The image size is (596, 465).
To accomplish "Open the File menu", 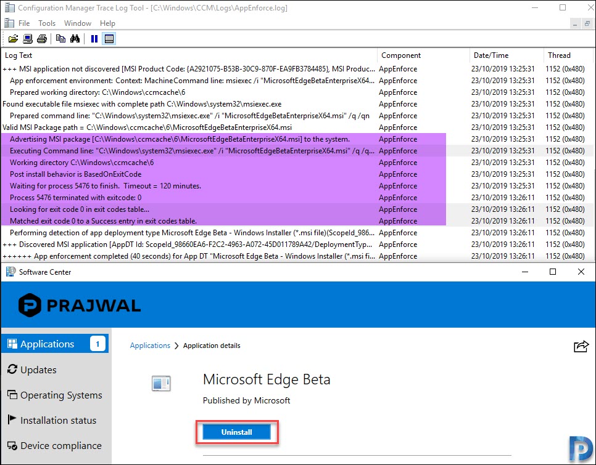I will [x=24, y=23].
